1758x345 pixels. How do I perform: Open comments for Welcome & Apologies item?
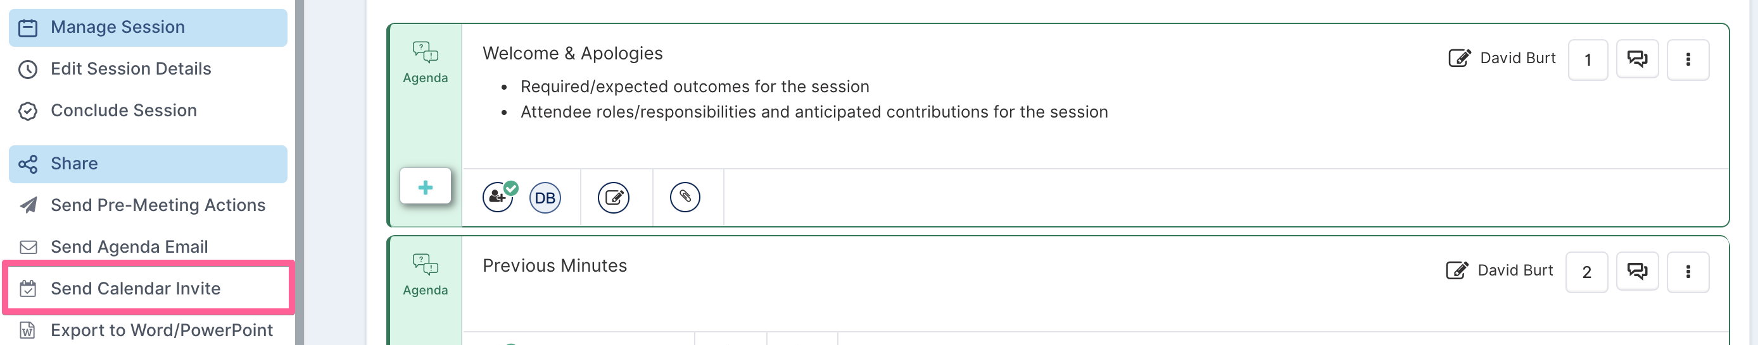point(1636,59)
